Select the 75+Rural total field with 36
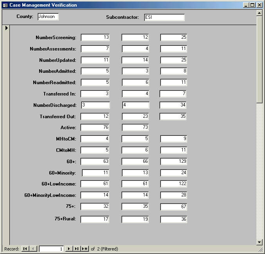The image size is (265, 254). pyautogui.click(x=174, y=219)
